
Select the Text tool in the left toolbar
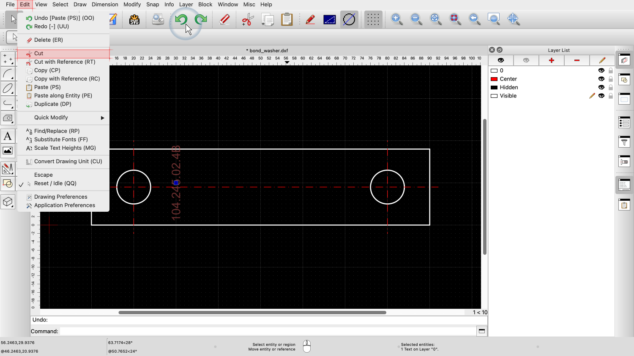[x=8, y=136]
